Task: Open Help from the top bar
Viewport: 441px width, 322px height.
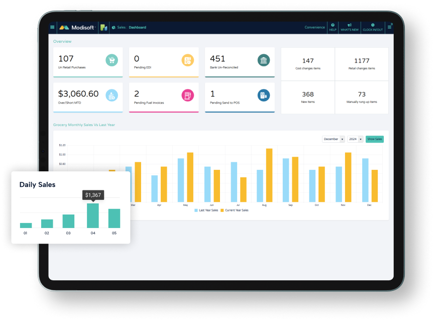Action: (333, 28)
